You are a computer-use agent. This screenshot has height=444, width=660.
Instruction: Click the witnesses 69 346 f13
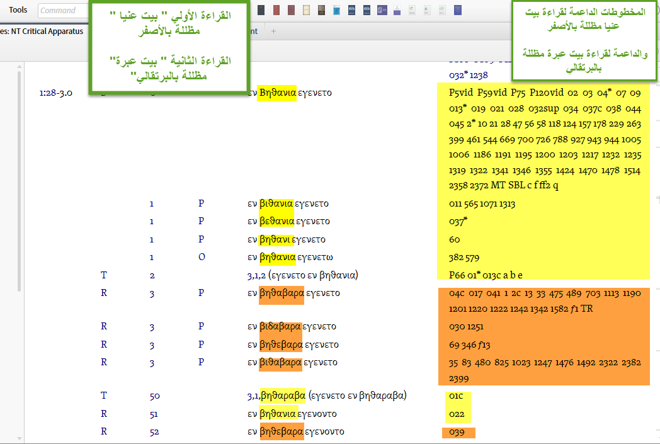pyautogui.click(x=469, y=345)
